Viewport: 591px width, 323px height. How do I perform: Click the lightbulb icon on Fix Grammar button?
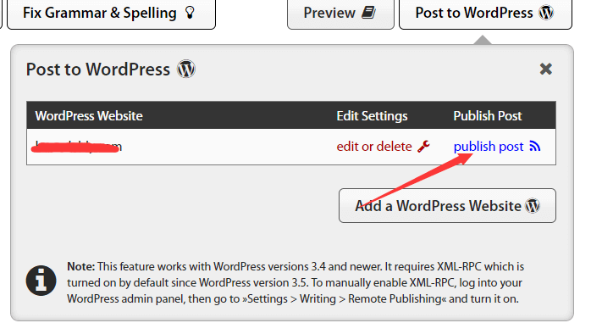point(190,13)
